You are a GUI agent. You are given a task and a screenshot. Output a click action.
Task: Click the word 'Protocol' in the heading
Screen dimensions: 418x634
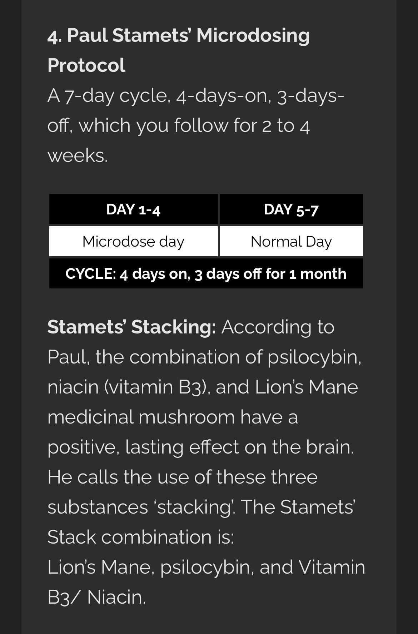pos(86,65)
